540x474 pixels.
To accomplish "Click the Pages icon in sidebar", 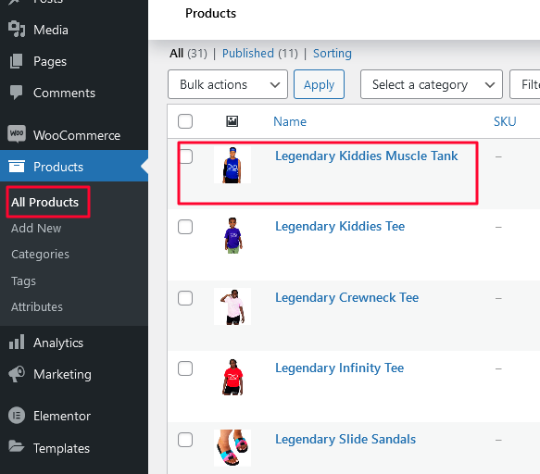I will [16, 61].
